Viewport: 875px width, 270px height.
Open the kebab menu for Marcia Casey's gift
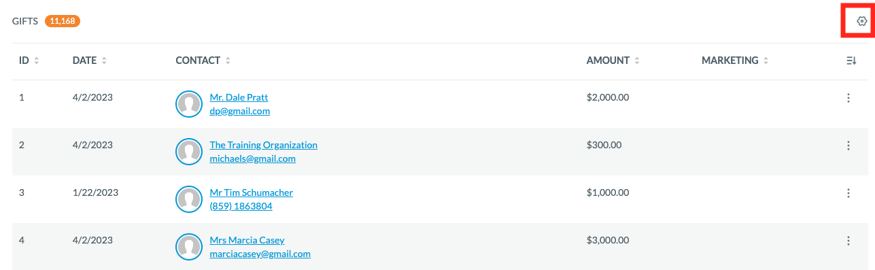pos(848,241)
